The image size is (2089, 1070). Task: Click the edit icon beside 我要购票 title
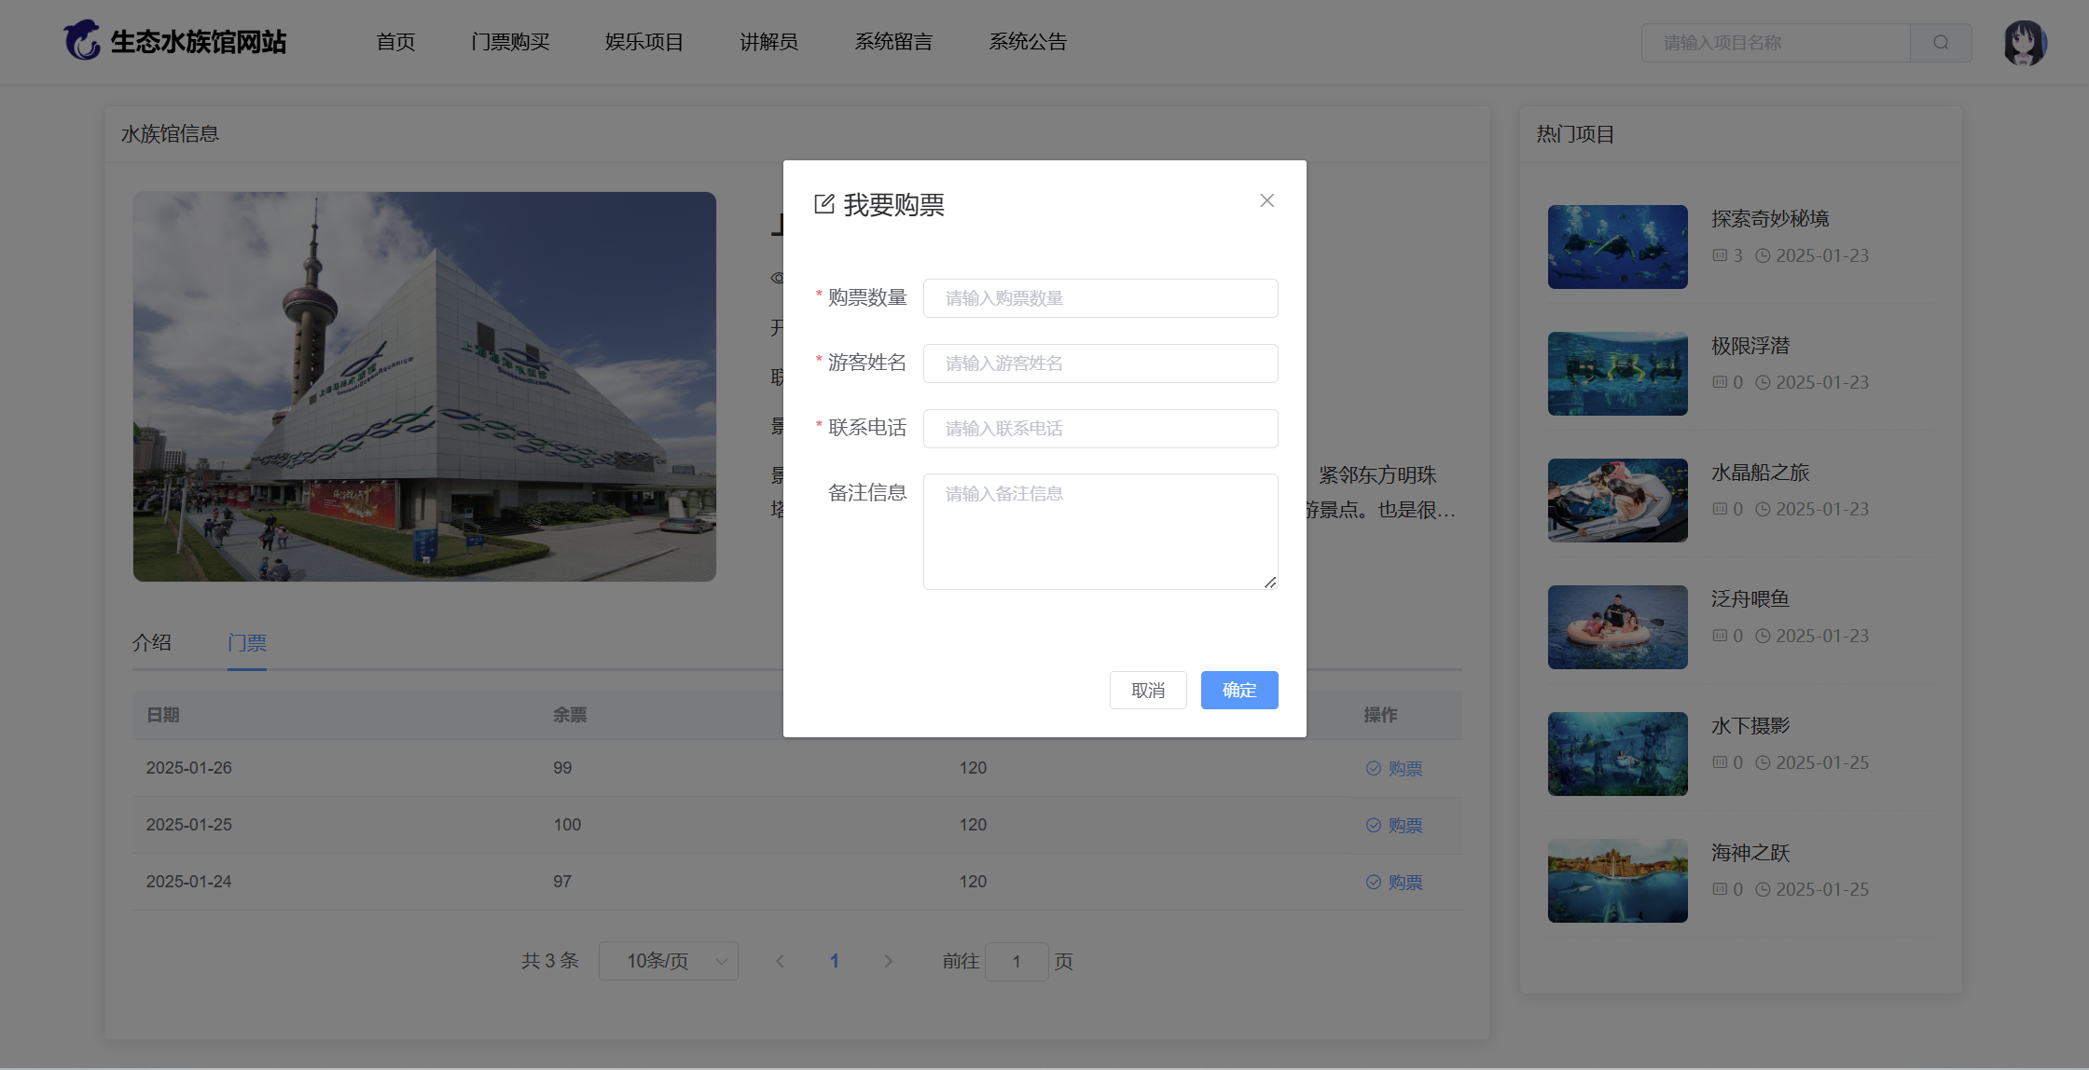point(823,204)
